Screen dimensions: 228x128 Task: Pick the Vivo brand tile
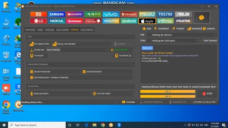111,14
